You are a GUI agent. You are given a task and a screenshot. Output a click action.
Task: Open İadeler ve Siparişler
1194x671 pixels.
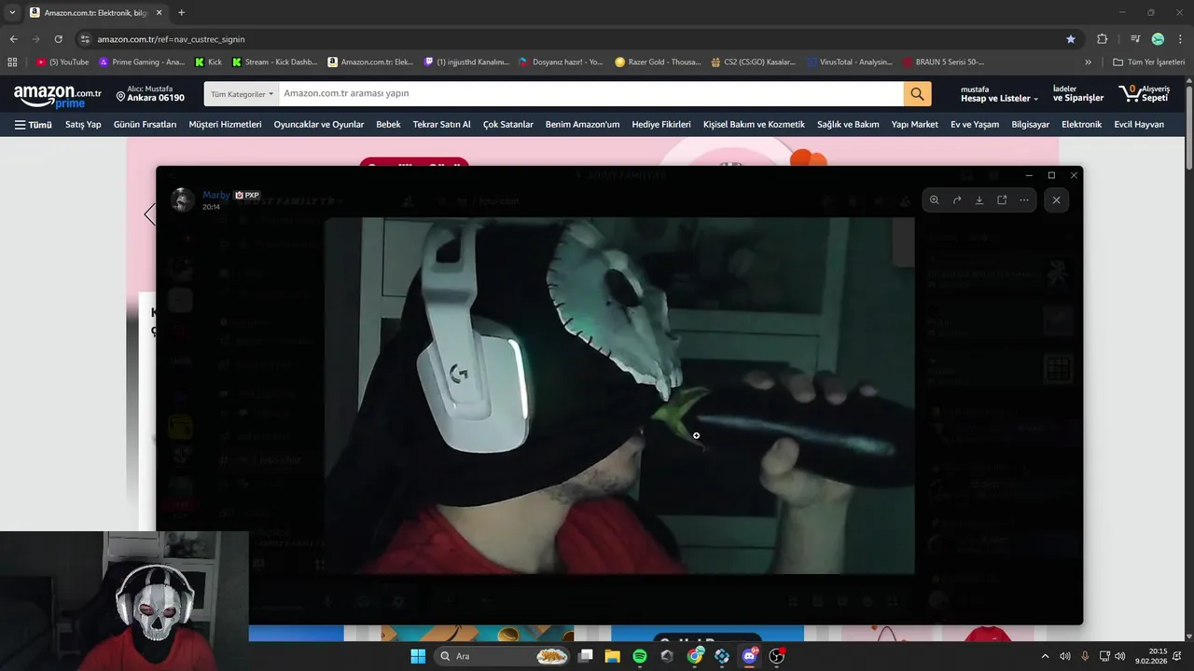point(1077,94)
